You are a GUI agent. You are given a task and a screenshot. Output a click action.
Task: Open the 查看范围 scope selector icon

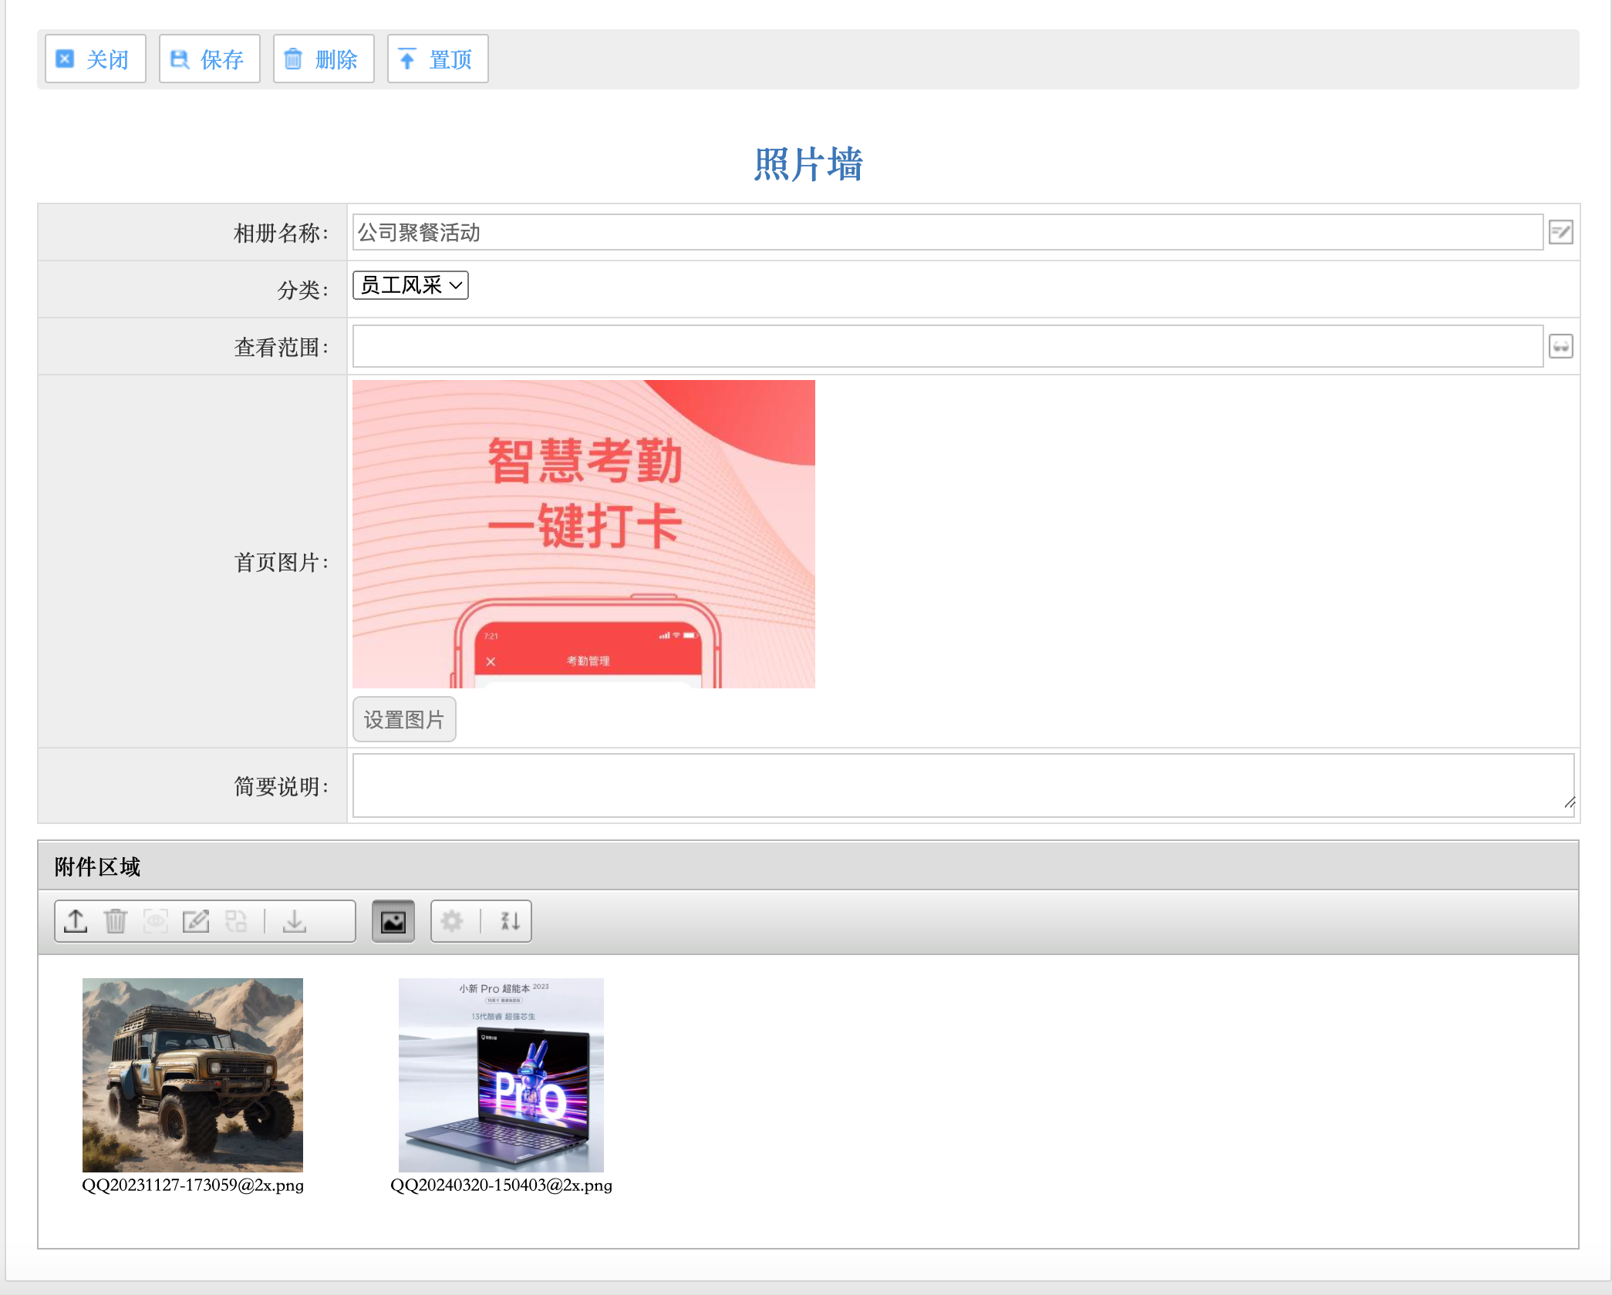pyautogui.click(x=1560, y=346)
